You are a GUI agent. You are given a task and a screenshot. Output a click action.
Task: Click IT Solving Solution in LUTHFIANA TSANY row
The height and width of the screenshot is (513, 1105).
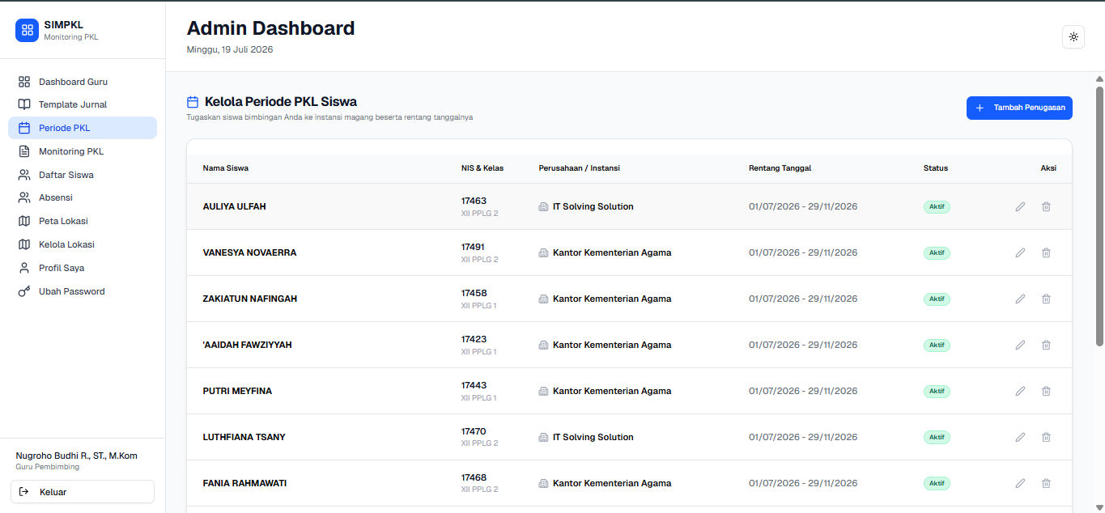click(593, 437)
